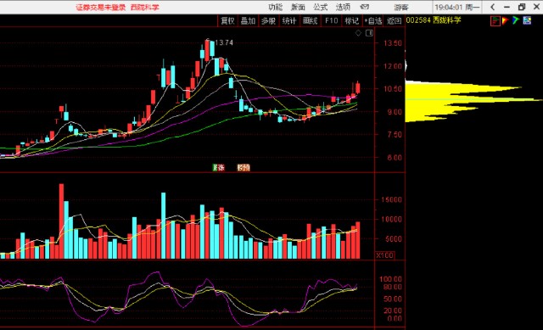Click the green-blue arrow icon

pyautogui.click(x=516, y=20)
